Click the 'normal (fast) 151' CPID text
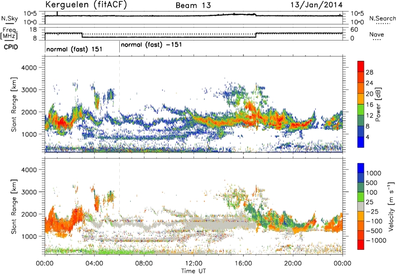Viewport: 396px width, 274px height. [x=74, y=49]
